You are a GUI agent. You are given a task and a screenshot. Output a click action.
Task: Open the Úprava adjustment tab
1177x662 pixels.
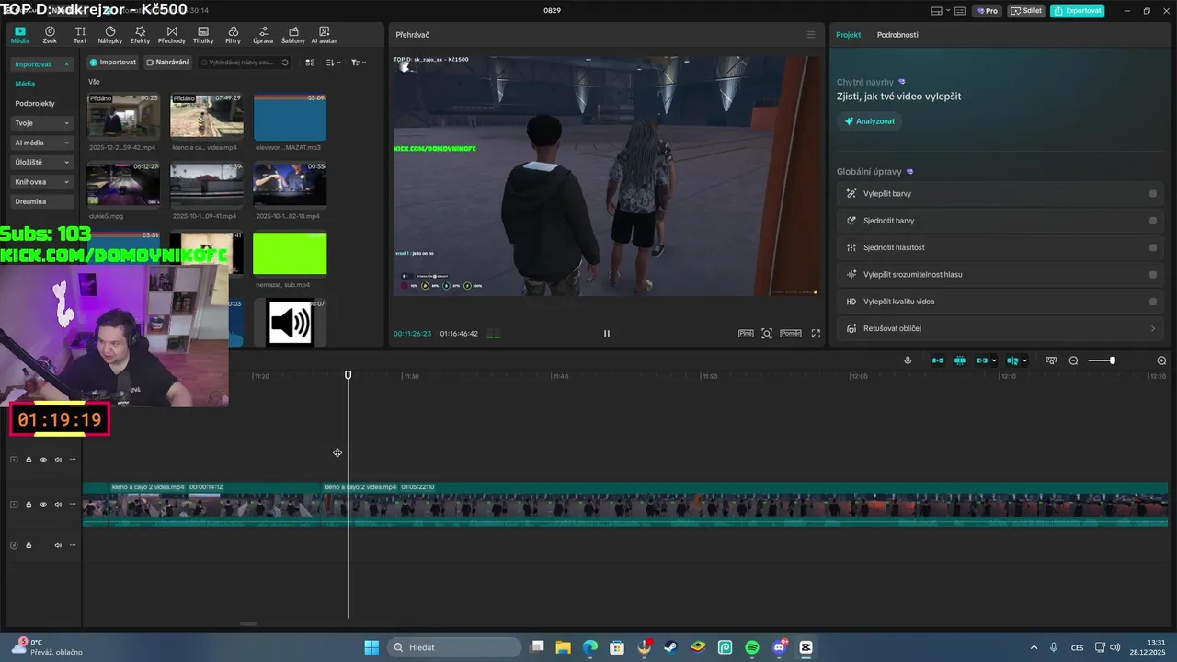click(x=263, y=35)
